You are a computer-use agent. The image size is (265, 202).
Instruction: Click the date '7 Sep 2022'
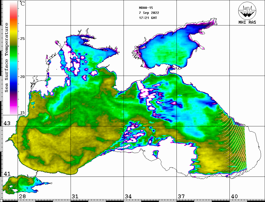pyautogui.click(x=149, y=13)
